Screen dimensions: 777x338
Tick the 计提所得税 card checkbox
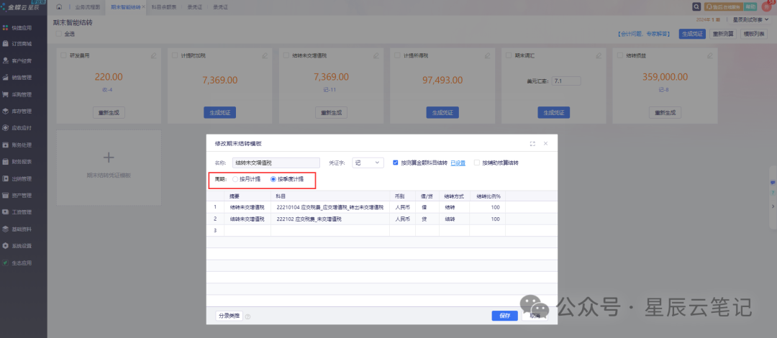(x=397, y=55)
